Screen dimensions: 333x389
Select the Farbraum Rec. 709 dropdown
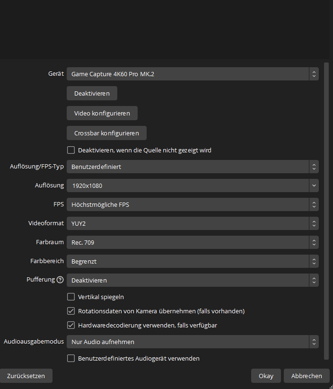pos(192,242)
